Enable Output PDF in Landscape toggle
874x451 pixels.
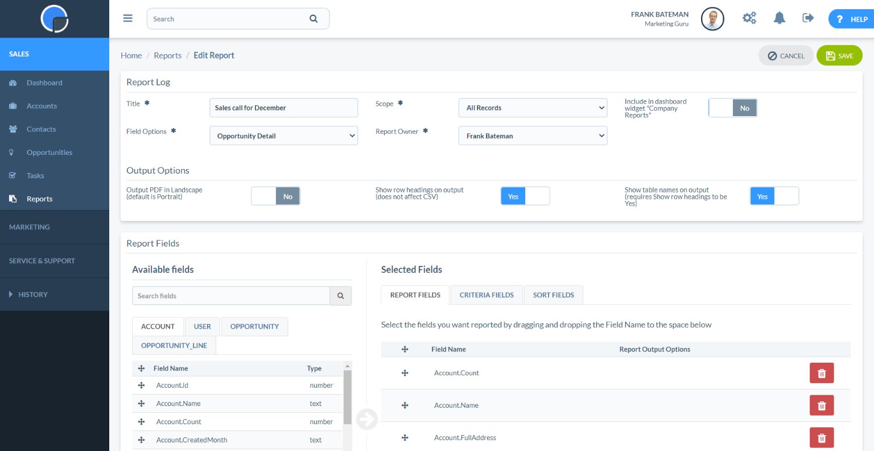(275, 196)
